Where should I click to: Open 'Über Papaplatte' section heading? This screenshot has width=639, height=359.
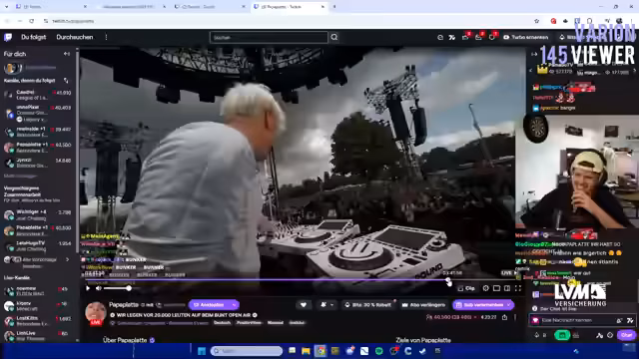(x=125, y=340)
